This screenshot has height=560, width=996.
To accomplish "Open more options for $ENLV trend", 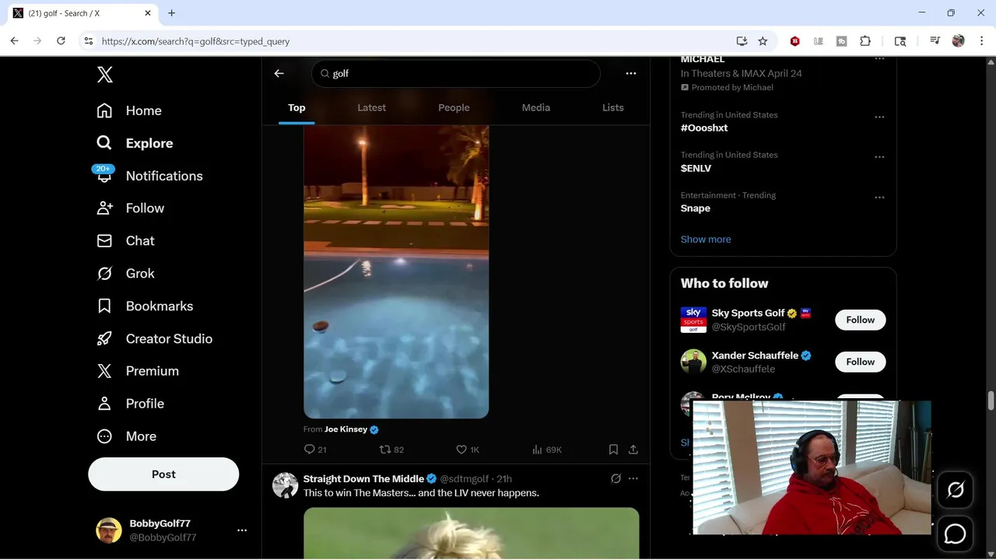I will (879, 157).
